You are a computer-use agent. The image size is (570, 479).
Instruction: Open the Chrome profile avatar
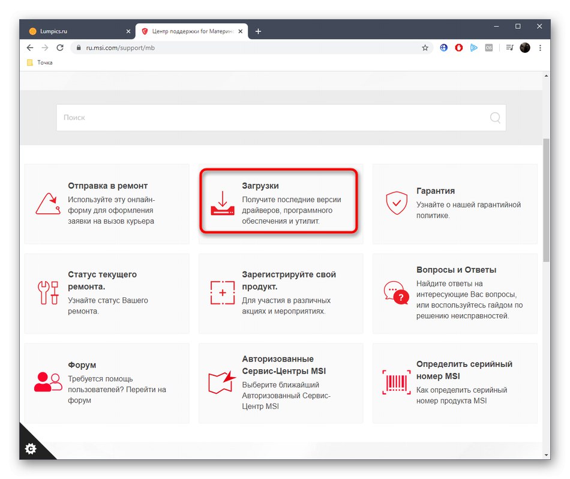[x=524, y=47]
